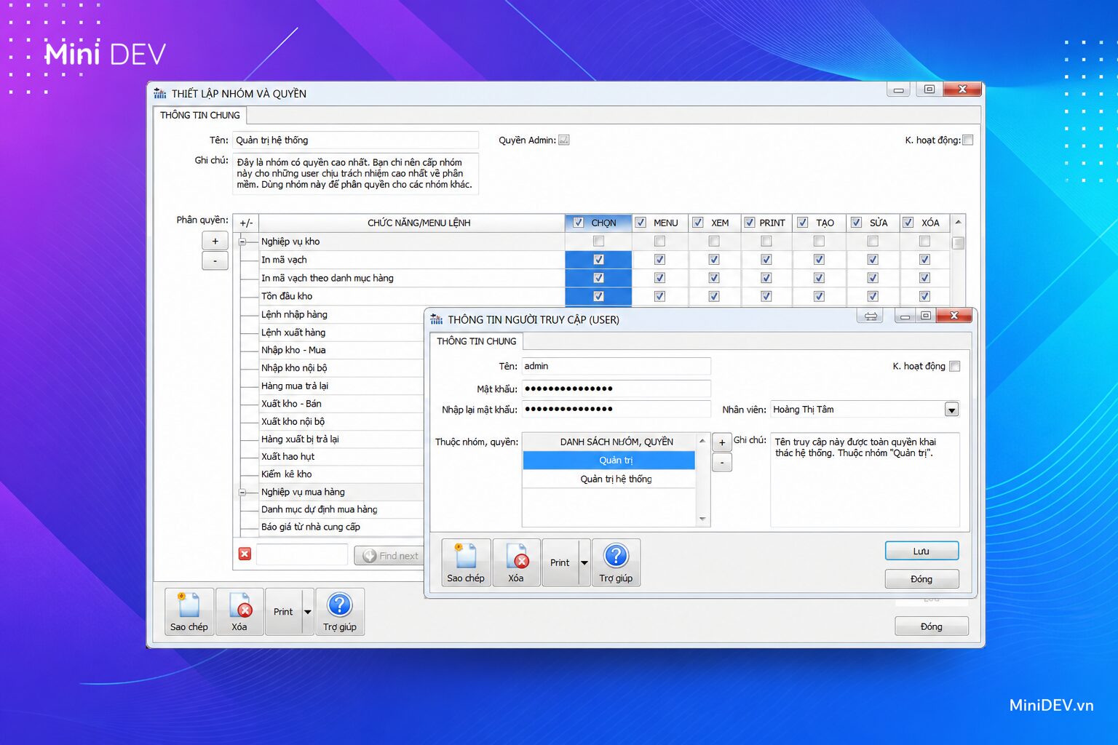Click Xóa in group permissions window
This screenshot has height=745, width=1118.
(239, 612)
